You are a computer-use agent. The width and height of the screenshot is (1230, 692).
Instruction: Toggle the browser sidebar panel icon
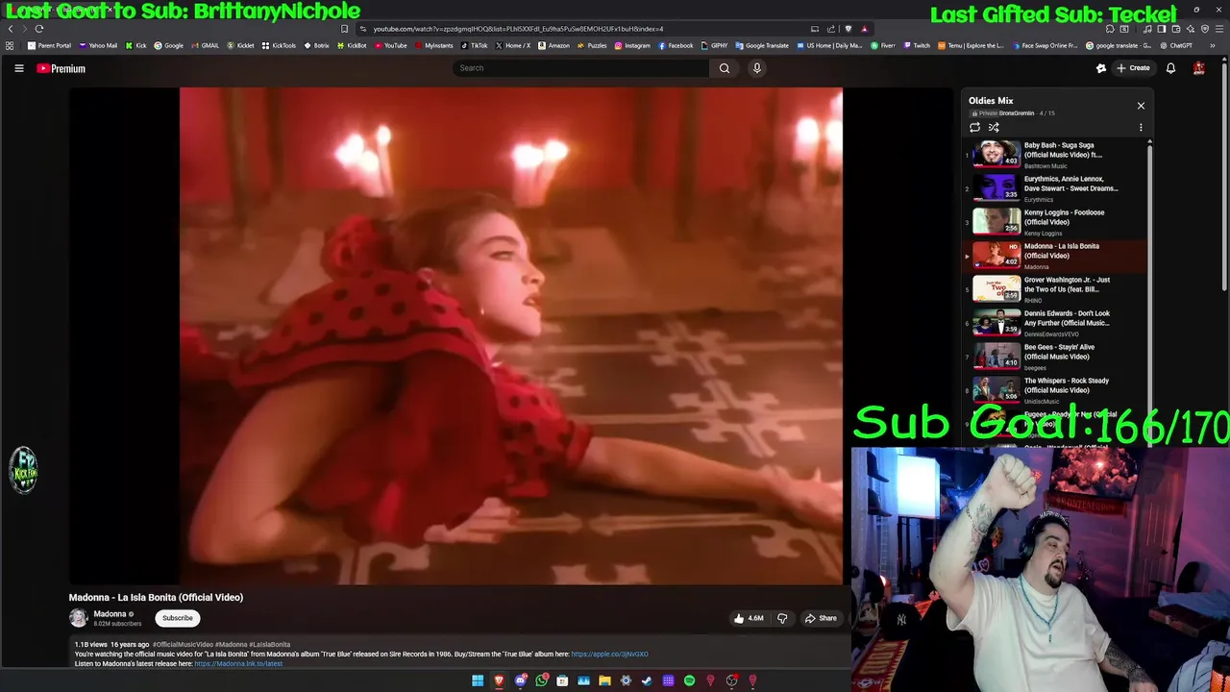tap(1162, 29)
